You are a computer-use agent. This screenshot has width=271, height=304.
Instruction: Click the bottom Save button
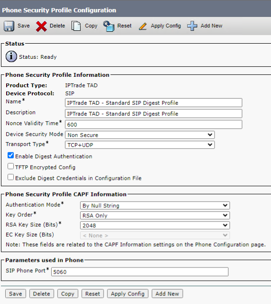[16, 294]
